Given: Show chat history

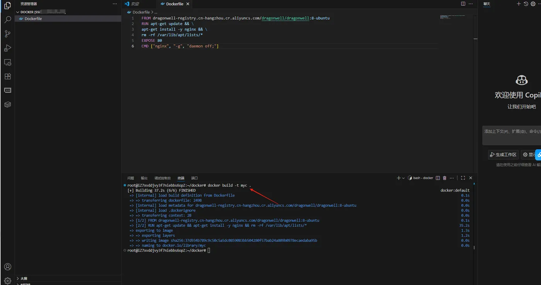Looking at the screenshot, I should tap(526, 4).
